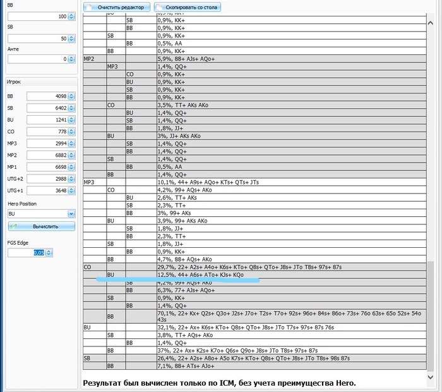Select range cell 2,6%, TT+ AKs

[x=292, y=197]
